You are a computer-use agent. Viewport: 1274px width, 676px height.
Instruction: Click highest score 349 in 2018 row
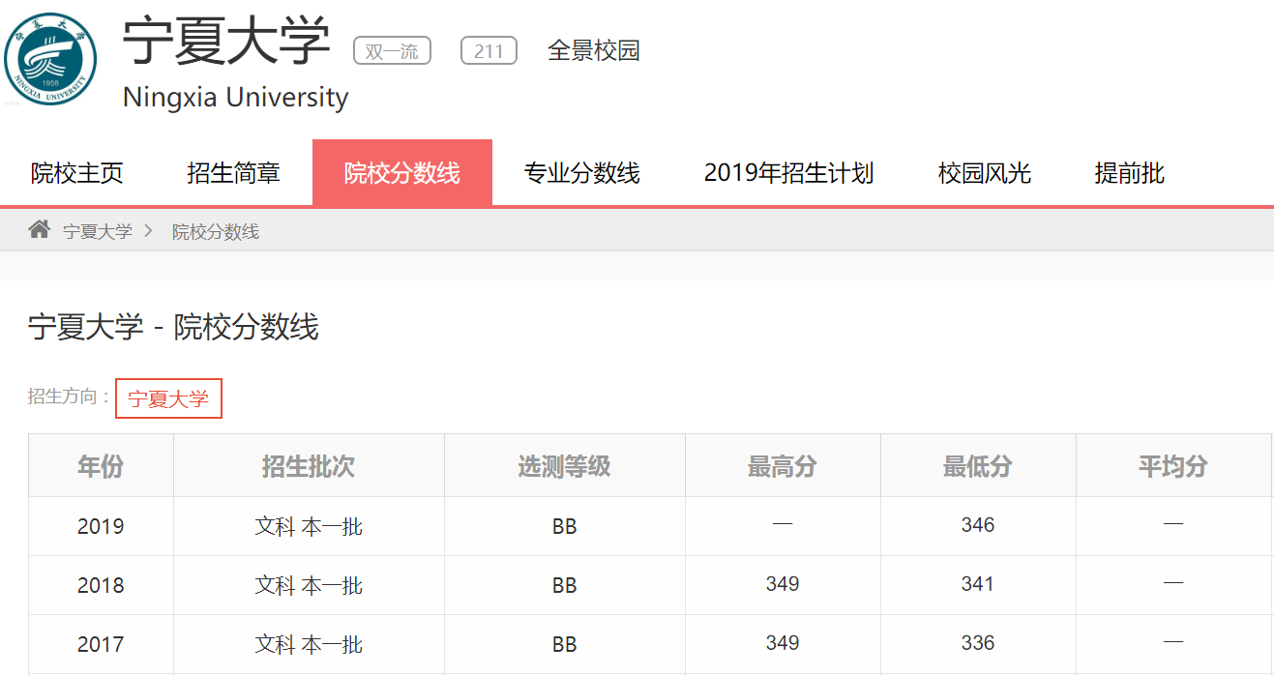pyautogui.click(x=783, y=583)
